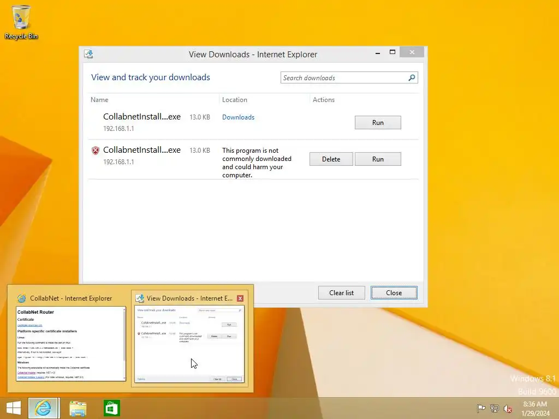Click the muted volume tray icon
This screenshot has width=559, height=419.
coord(508,408)
